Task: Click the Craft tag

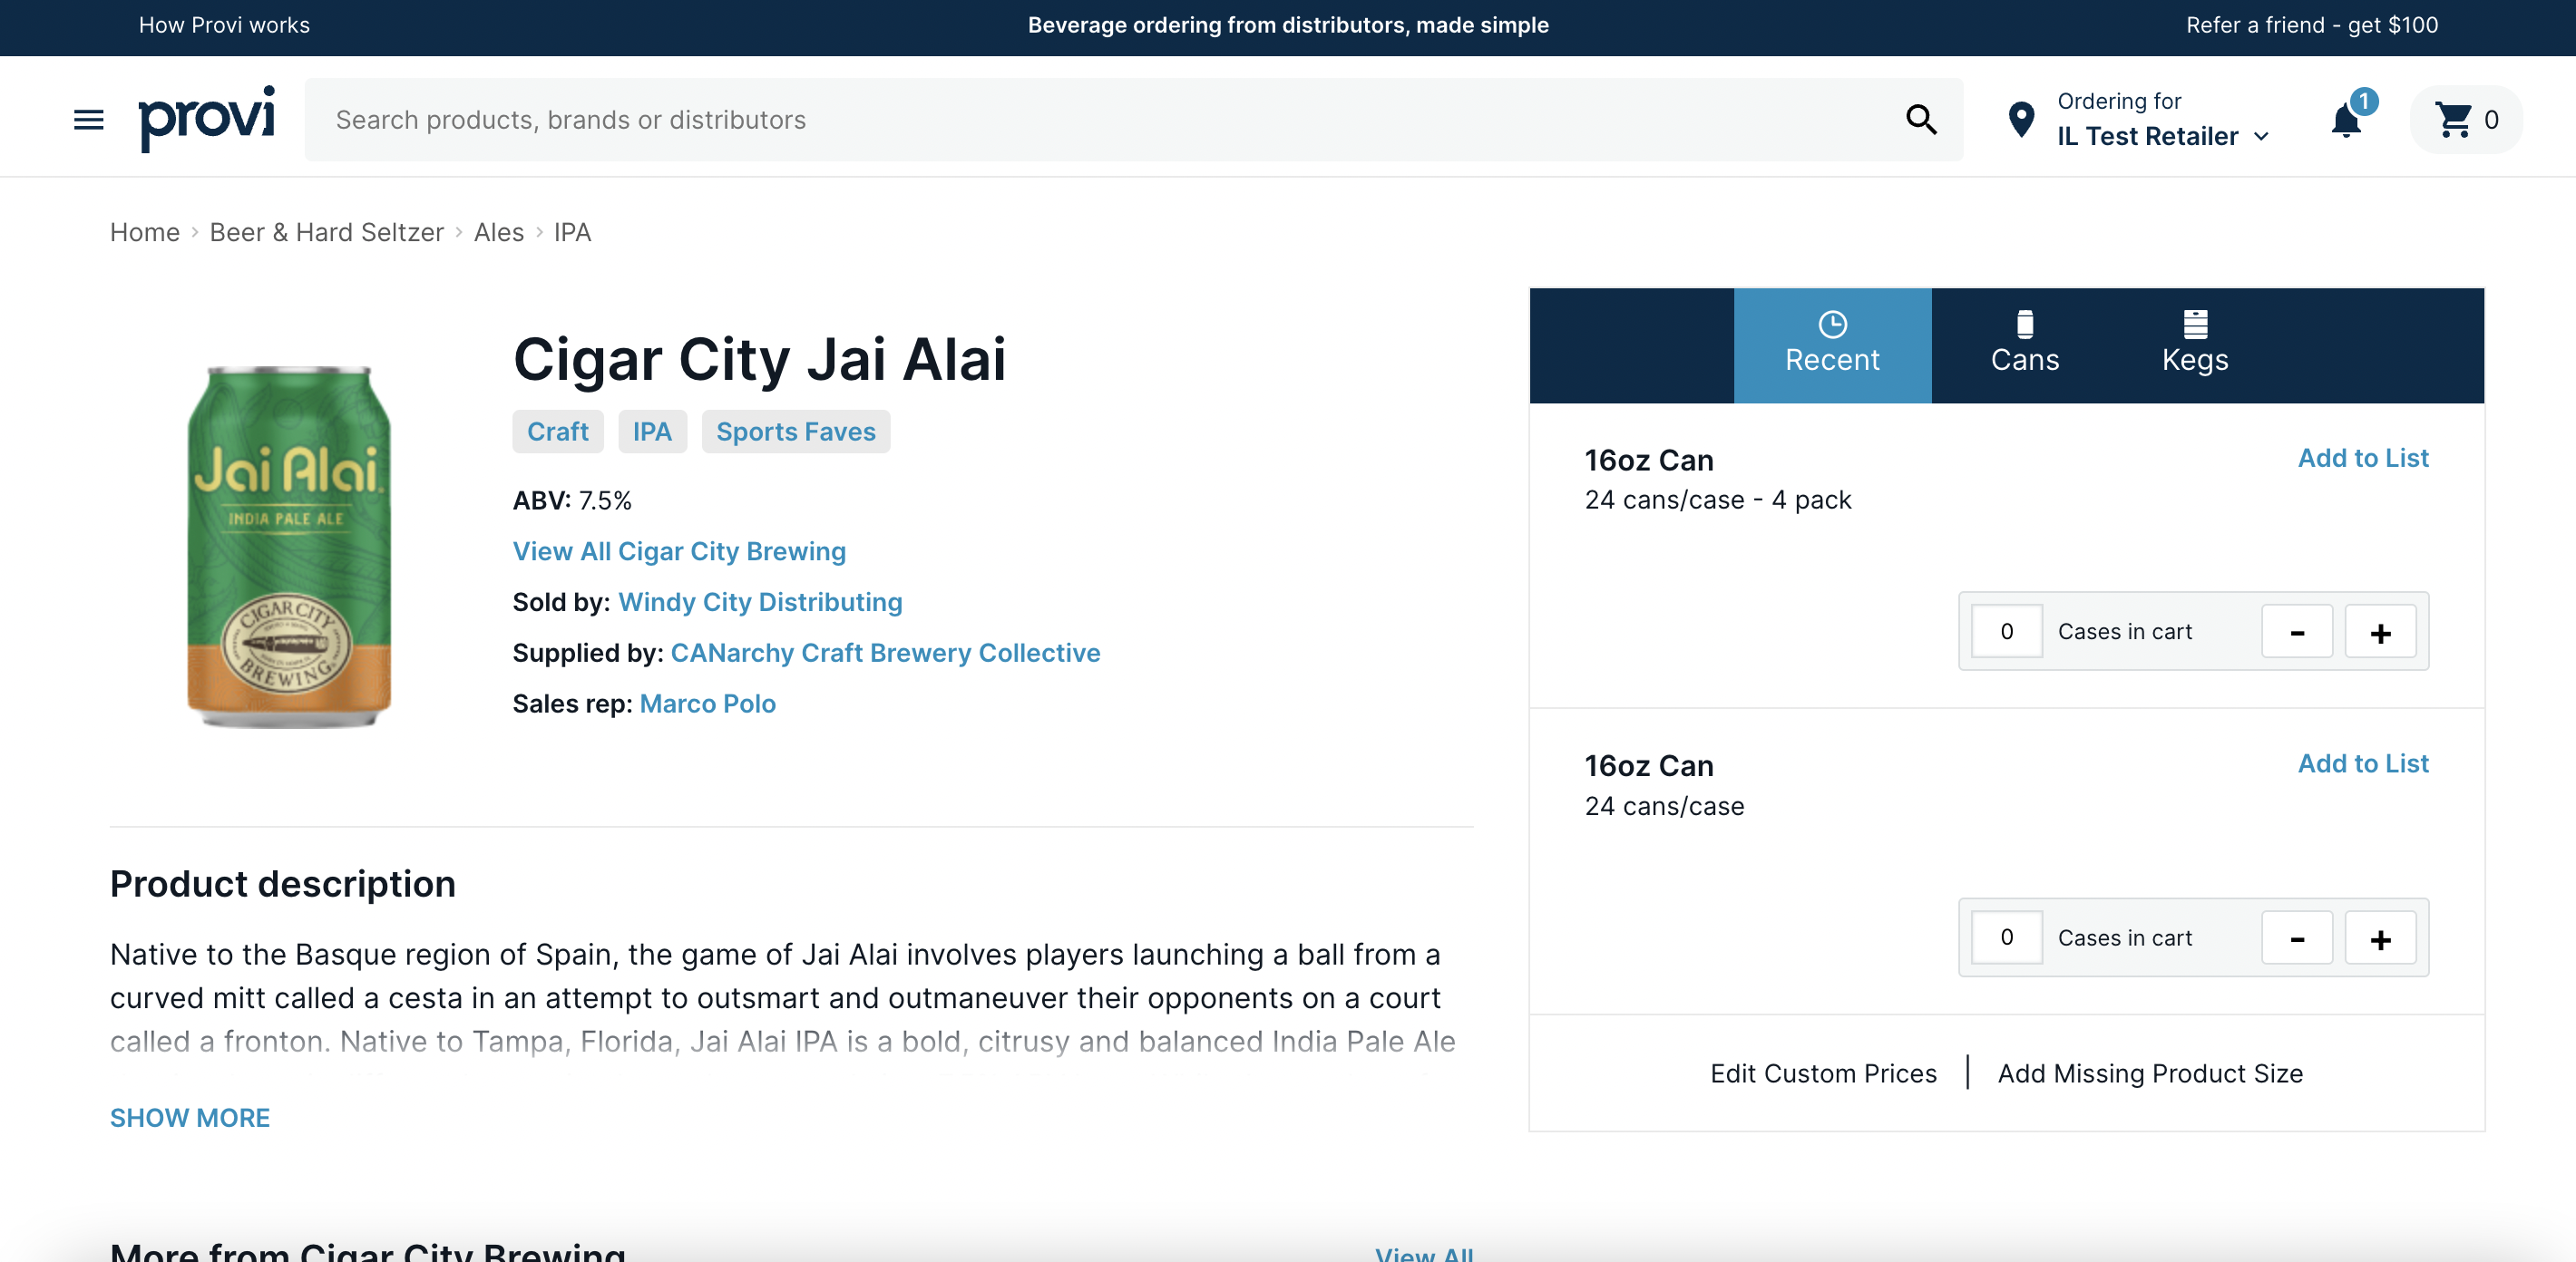Action: (557, 432)
